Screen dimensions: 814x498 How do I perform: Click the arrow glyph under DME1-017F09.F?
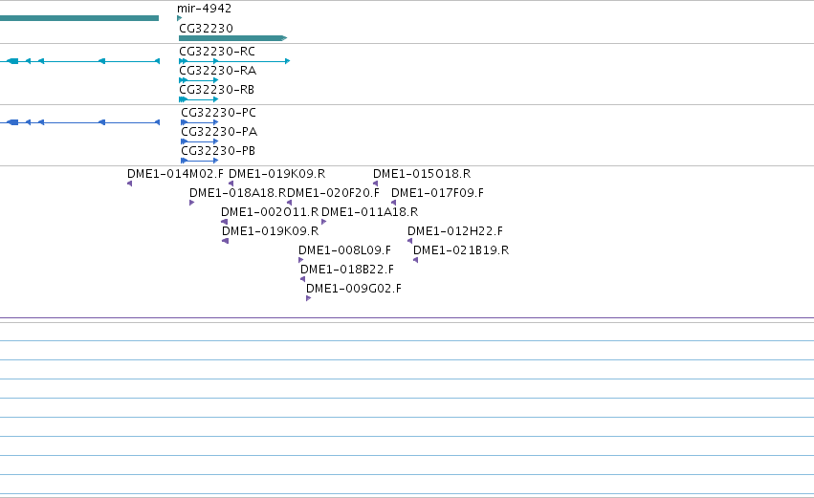393,203
